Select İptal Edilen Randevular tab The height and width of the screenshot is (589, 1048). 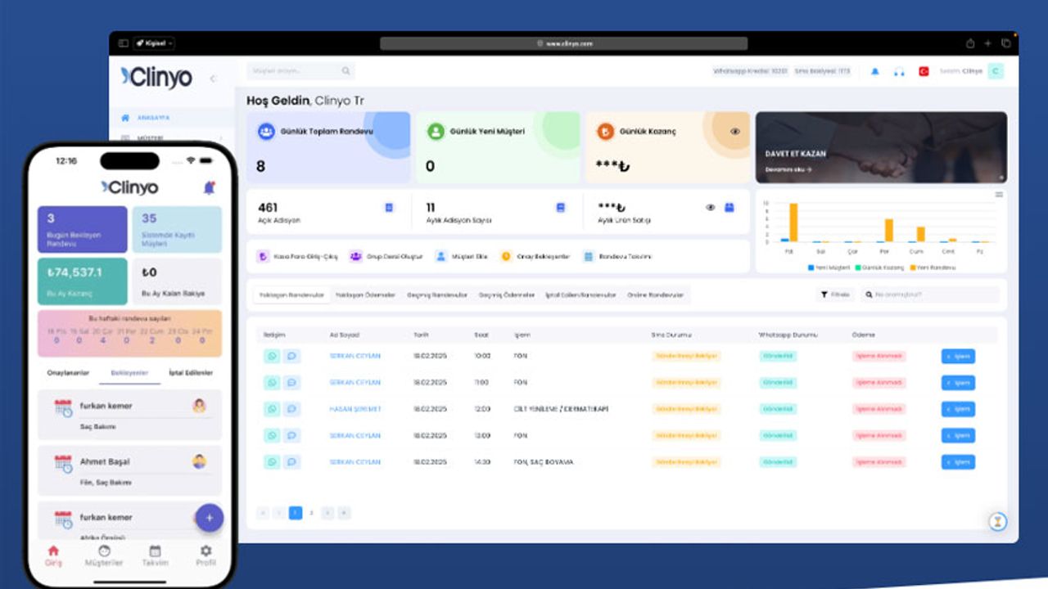(x=580, y=294)
